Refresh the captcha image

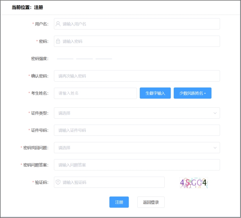[193, 183]
